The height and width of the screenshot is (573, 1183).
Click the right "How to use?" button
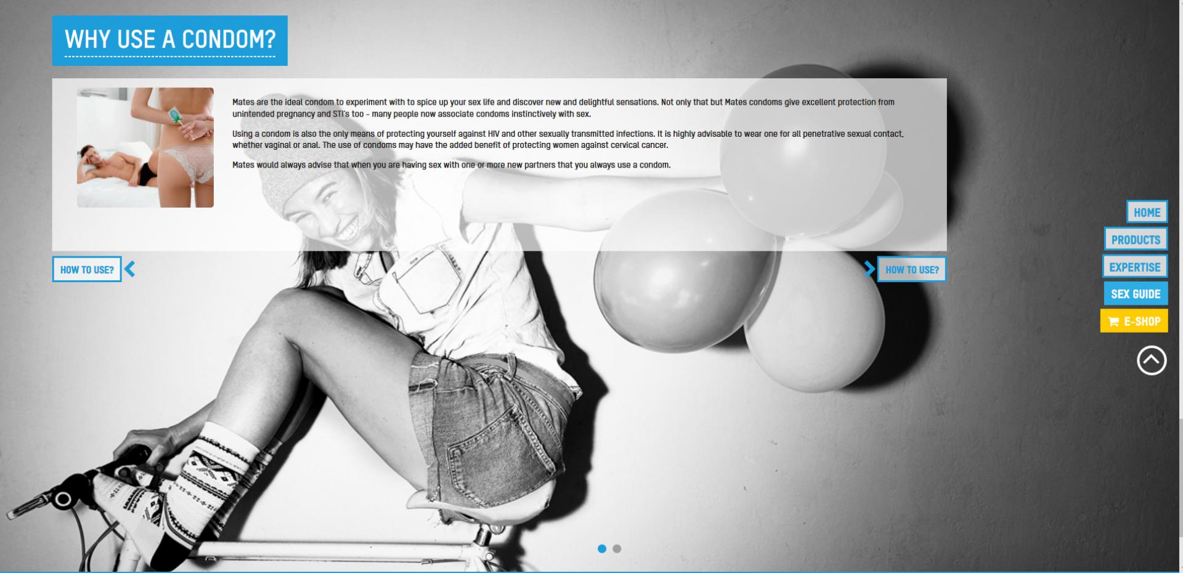click(x=911, y=269)
